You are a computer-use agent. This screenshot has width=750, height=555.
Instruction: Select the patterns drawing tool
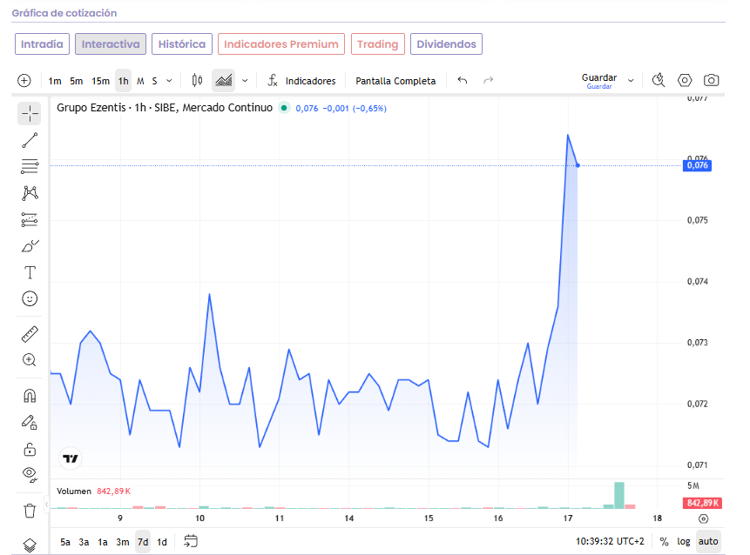click(30, 193)
